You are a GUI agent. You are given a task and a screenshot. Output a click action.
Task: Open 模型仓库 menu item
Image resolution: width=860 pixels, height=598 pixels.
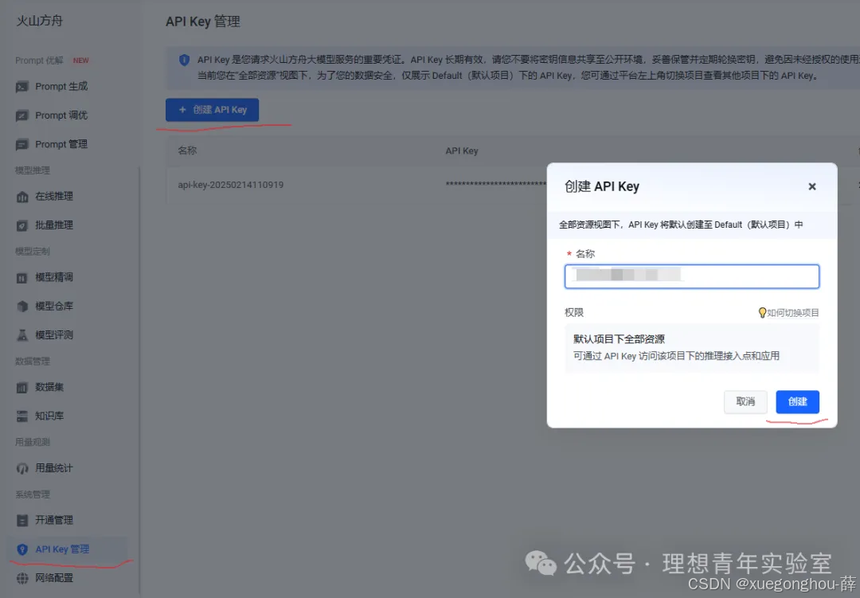[54, 306]
